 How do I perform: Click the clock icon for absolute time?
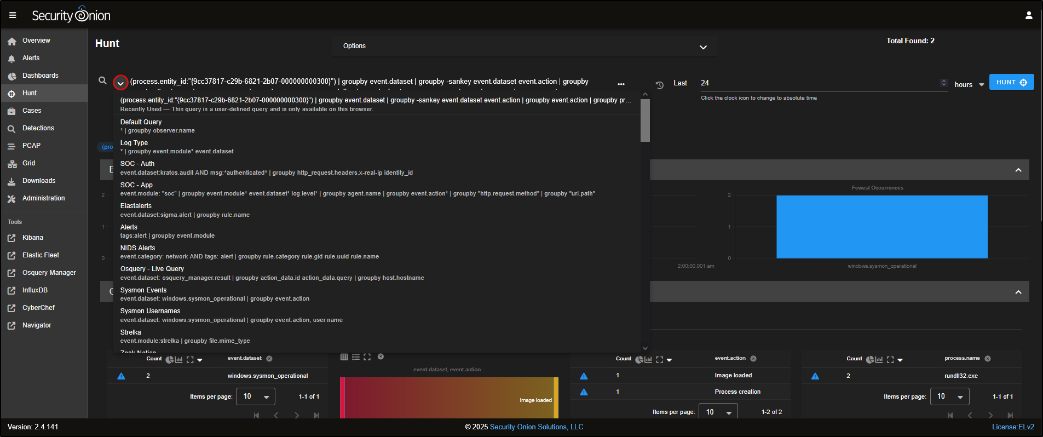tap(660, 85)
